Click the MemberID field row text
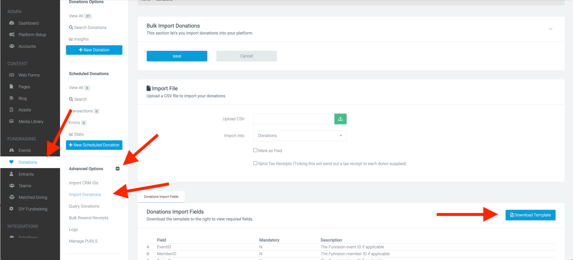The width and height of the screenshot is (573, 260). click(x=167, y=254)
